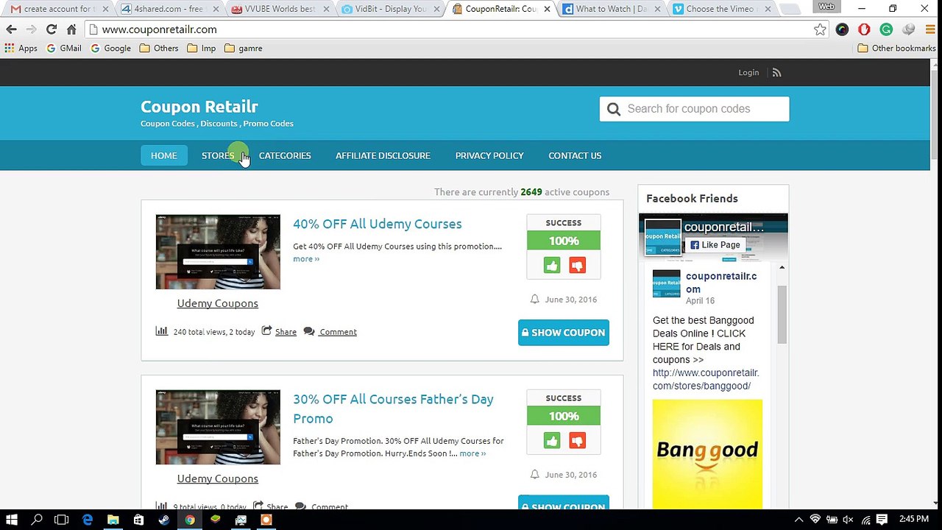This screenshot has width=942, height=530.
Task: Open the Apps shortcut in bookmarks bar
Action: click(21, 48)
